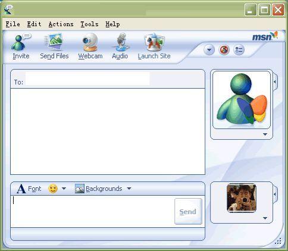Click the list options icon beside block

tap(239, 50)
